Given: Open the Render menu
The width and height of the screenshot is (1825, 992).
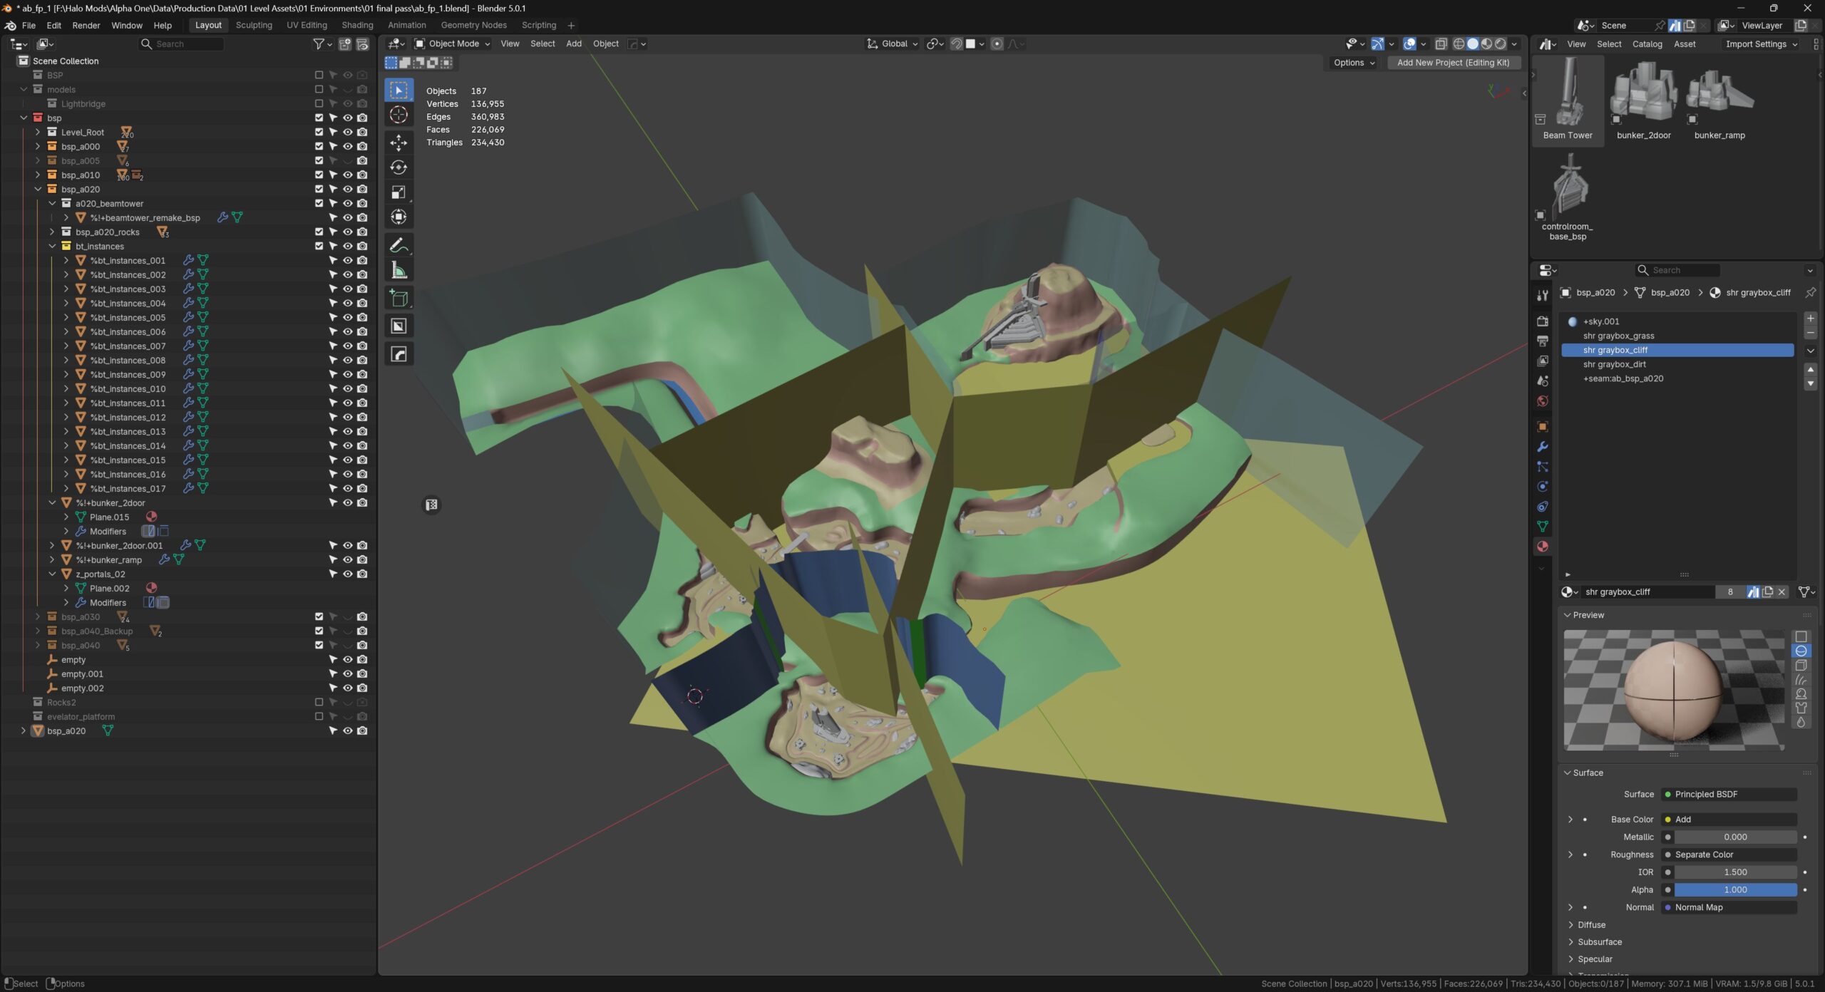Looking at the screenshot, I should (x=86, y=25).
